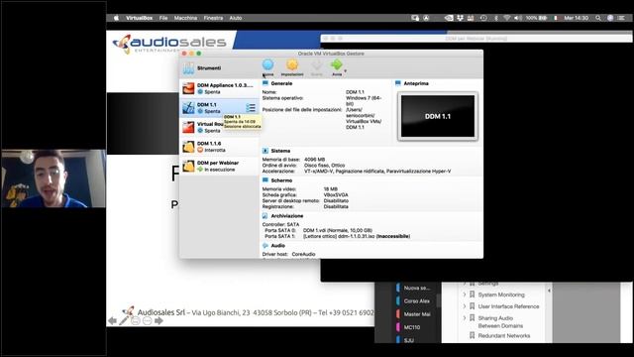Select the Strumenti tools entry
634x357 pixels.
[219, 68]
